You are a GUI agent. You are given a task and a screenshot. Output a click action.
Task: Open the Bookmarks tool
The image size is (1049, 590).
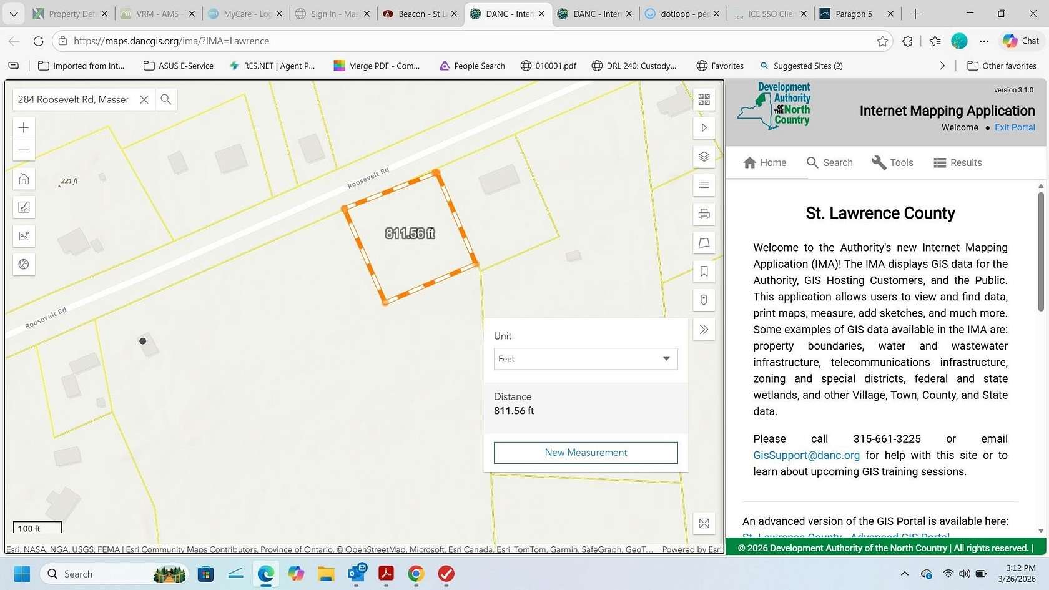point(704,271)
